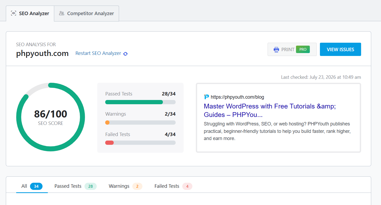381x205 pixels.
Task: Click the meta description text in the preview
Action: 277,131
